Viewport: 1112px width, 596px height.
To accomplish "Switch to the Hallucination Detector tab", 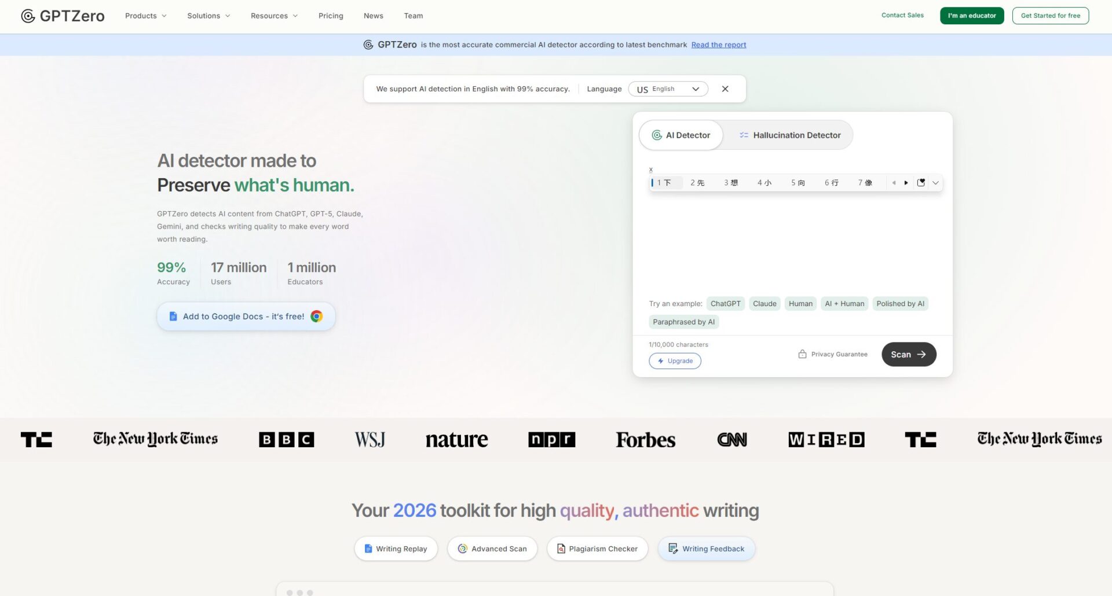I will 789,135.
